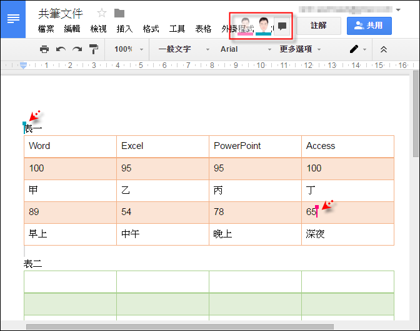Open the Docs home menu icon
420x331 pixels.
tap(13, 19)
